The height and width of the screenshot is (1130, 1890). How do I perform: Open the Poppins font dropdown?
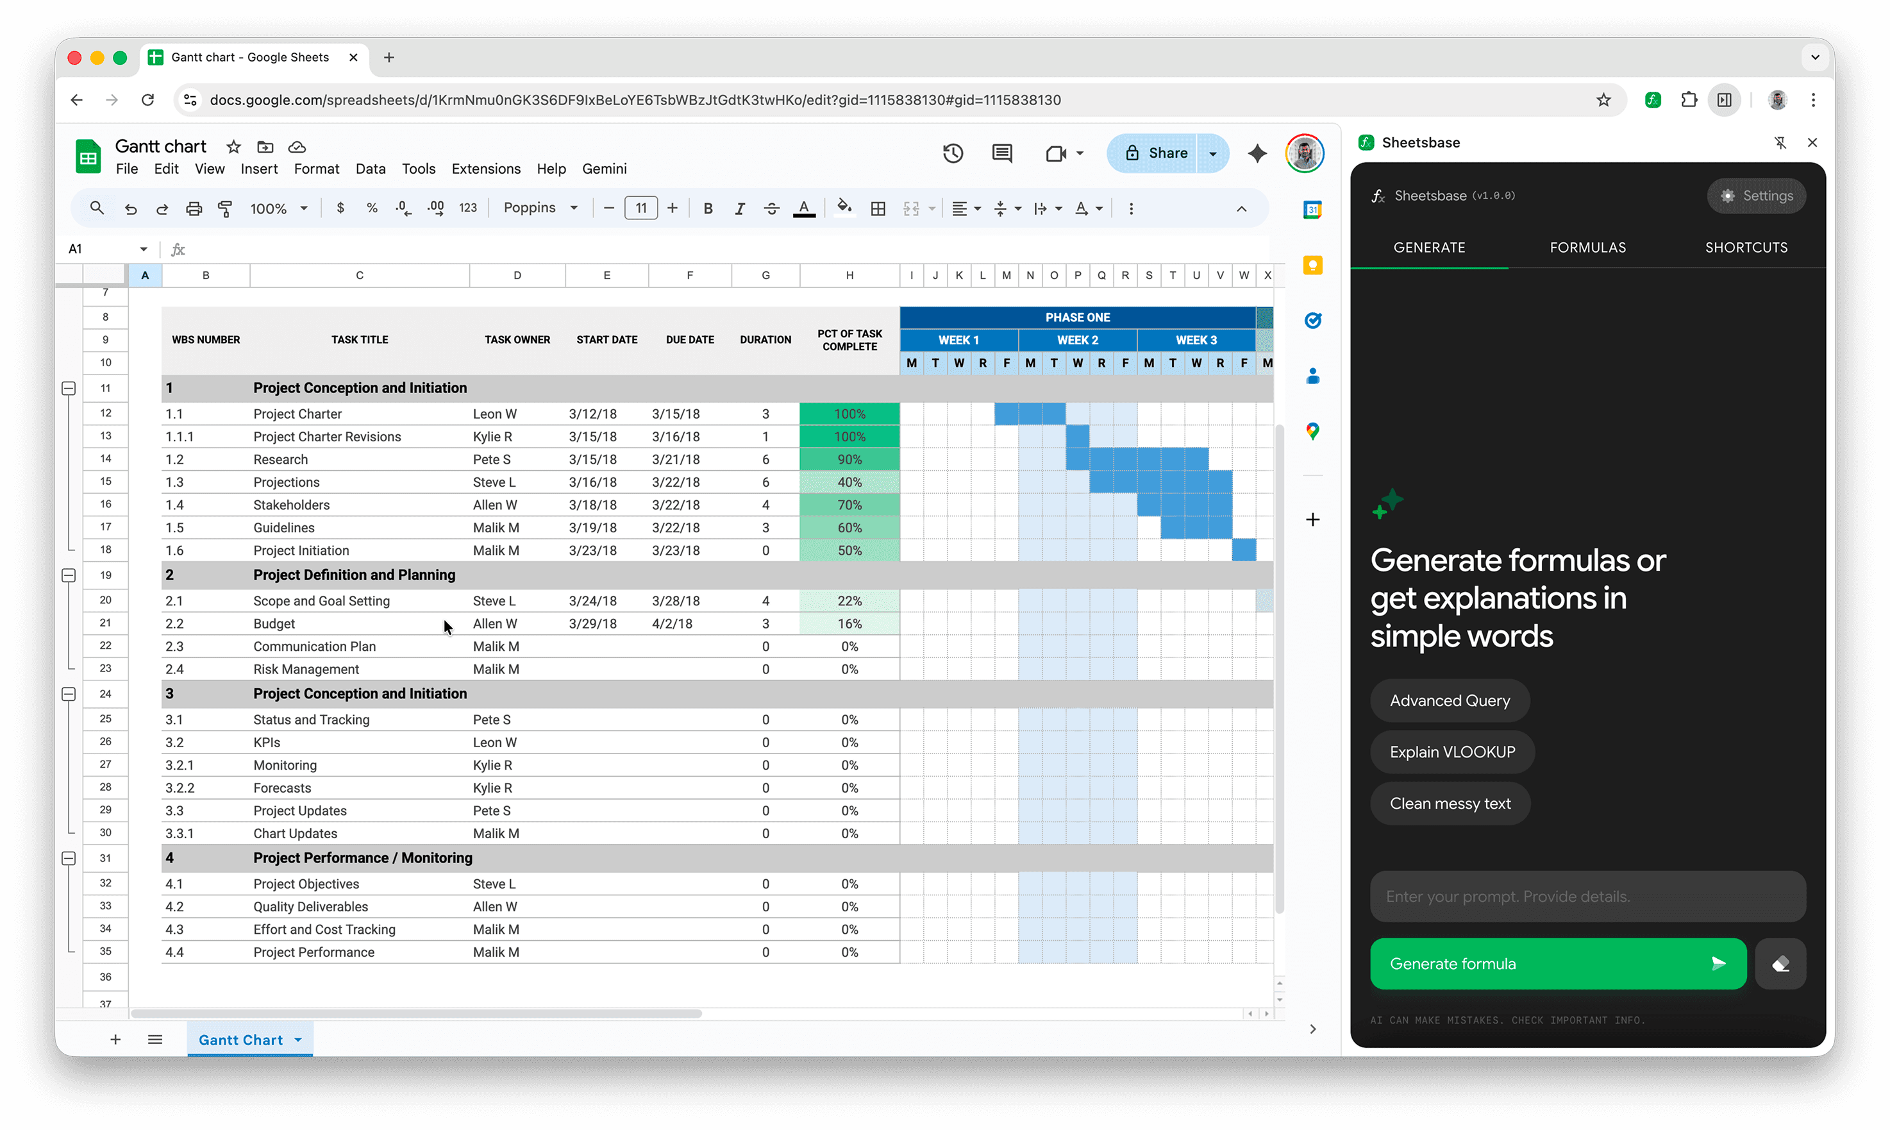(x=540, y=208)
